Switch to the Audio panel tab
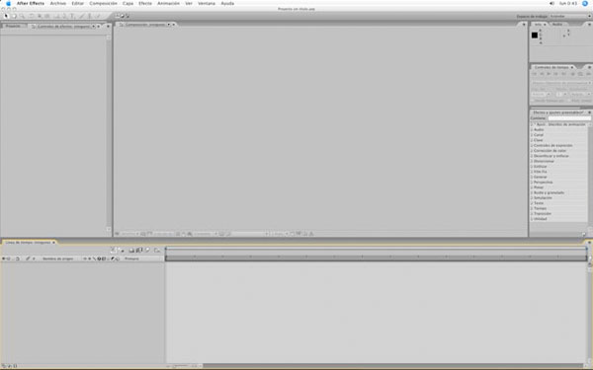 click(557, 24)
